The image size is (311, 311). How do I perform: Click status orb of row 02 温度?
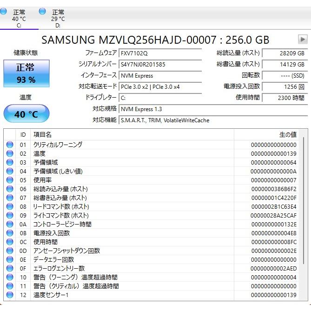pyautogui.click(x=10, y=153)
